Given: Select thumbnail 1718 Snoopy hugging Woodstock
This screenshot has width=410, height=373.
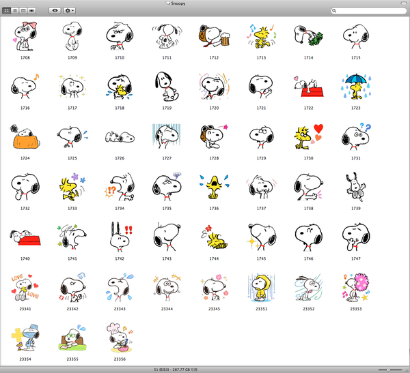Looking at the screenshot, I should tap(120, 87).
